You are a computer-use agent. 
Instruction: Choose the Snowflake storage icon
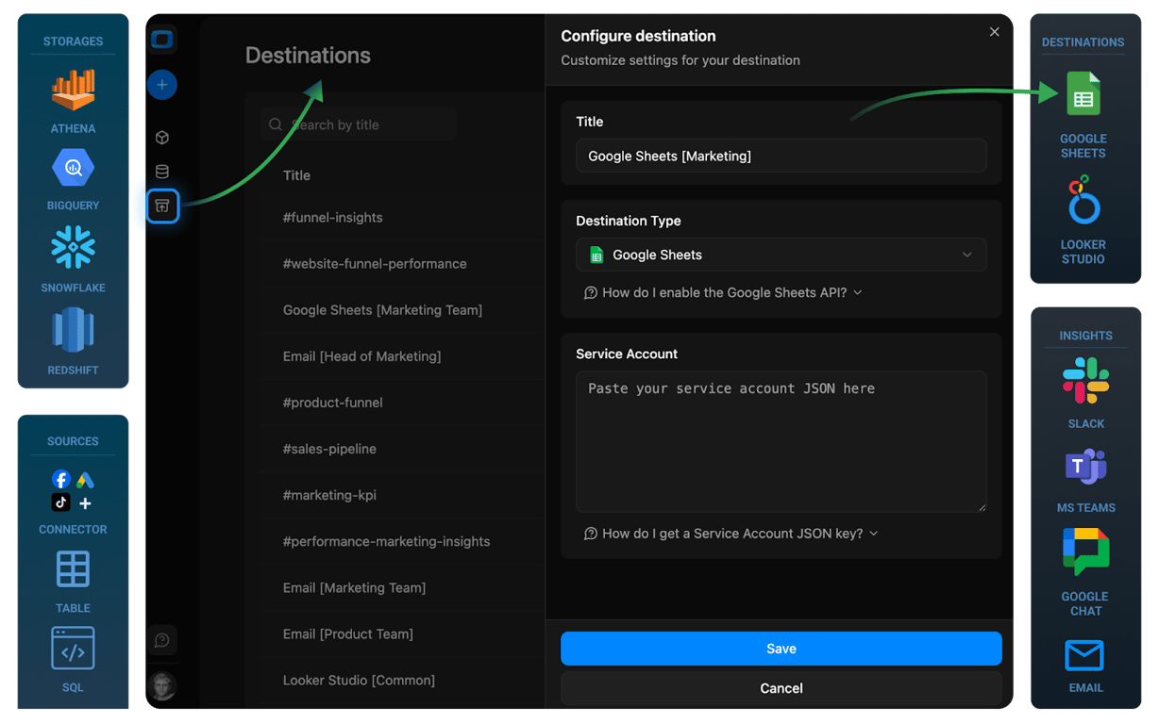coord(73,248)
